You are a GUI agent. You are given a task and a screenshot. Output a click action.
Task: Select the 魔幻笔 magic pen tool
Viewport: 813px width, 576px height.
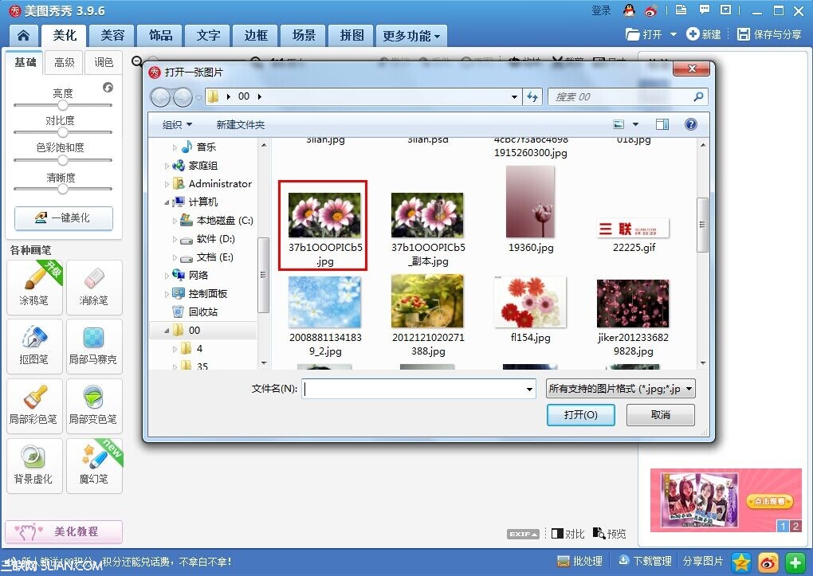(94, 465)
